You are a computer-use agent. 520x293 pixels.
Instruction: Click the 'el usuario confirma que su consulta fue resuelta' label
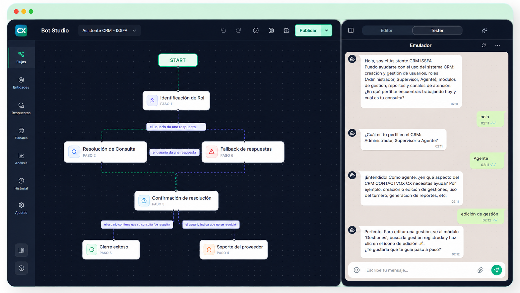137,224
